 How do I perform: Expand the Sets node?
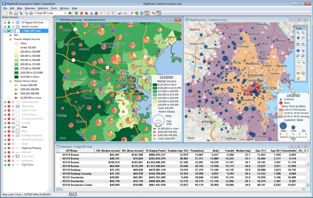[x=10, y=35]
